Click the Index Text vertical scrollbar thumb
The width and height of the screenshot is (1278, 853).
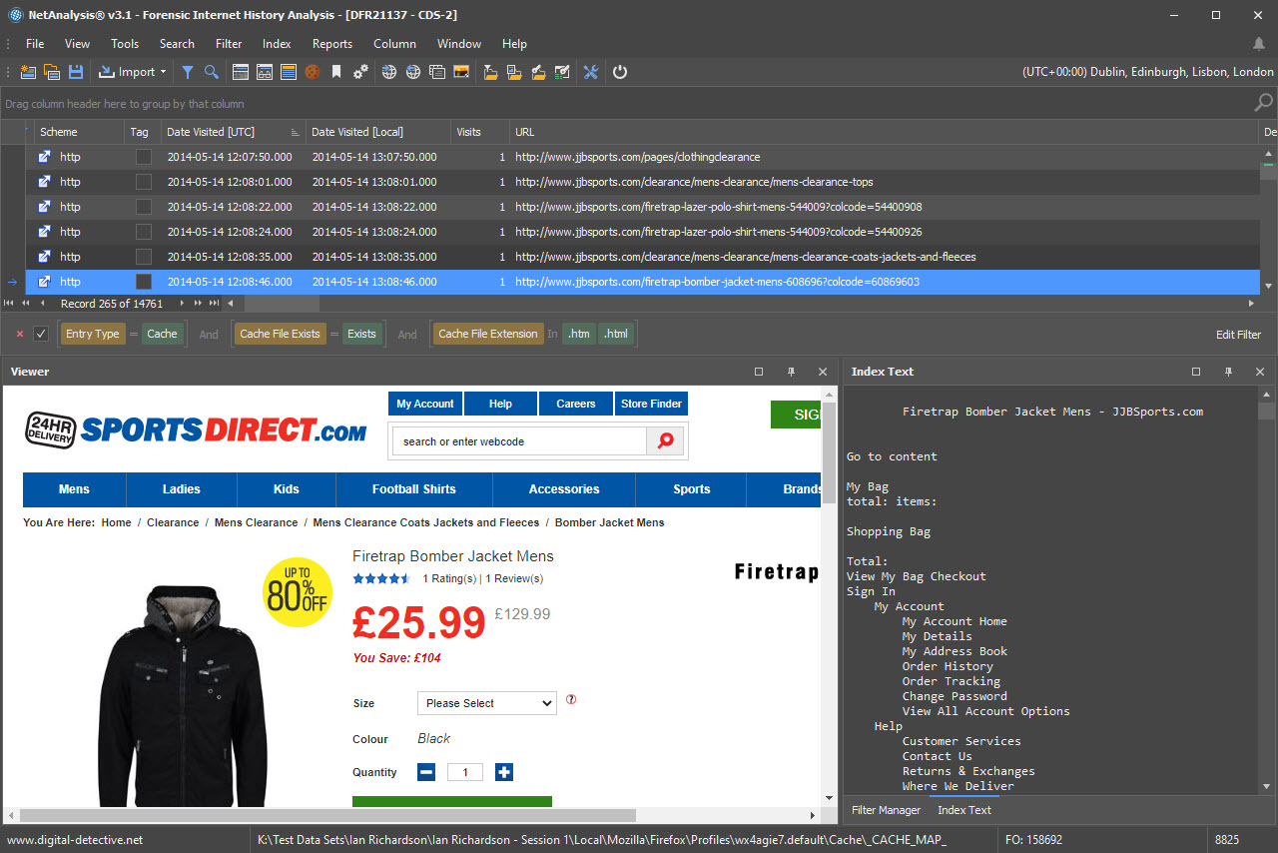(1266, 412)
